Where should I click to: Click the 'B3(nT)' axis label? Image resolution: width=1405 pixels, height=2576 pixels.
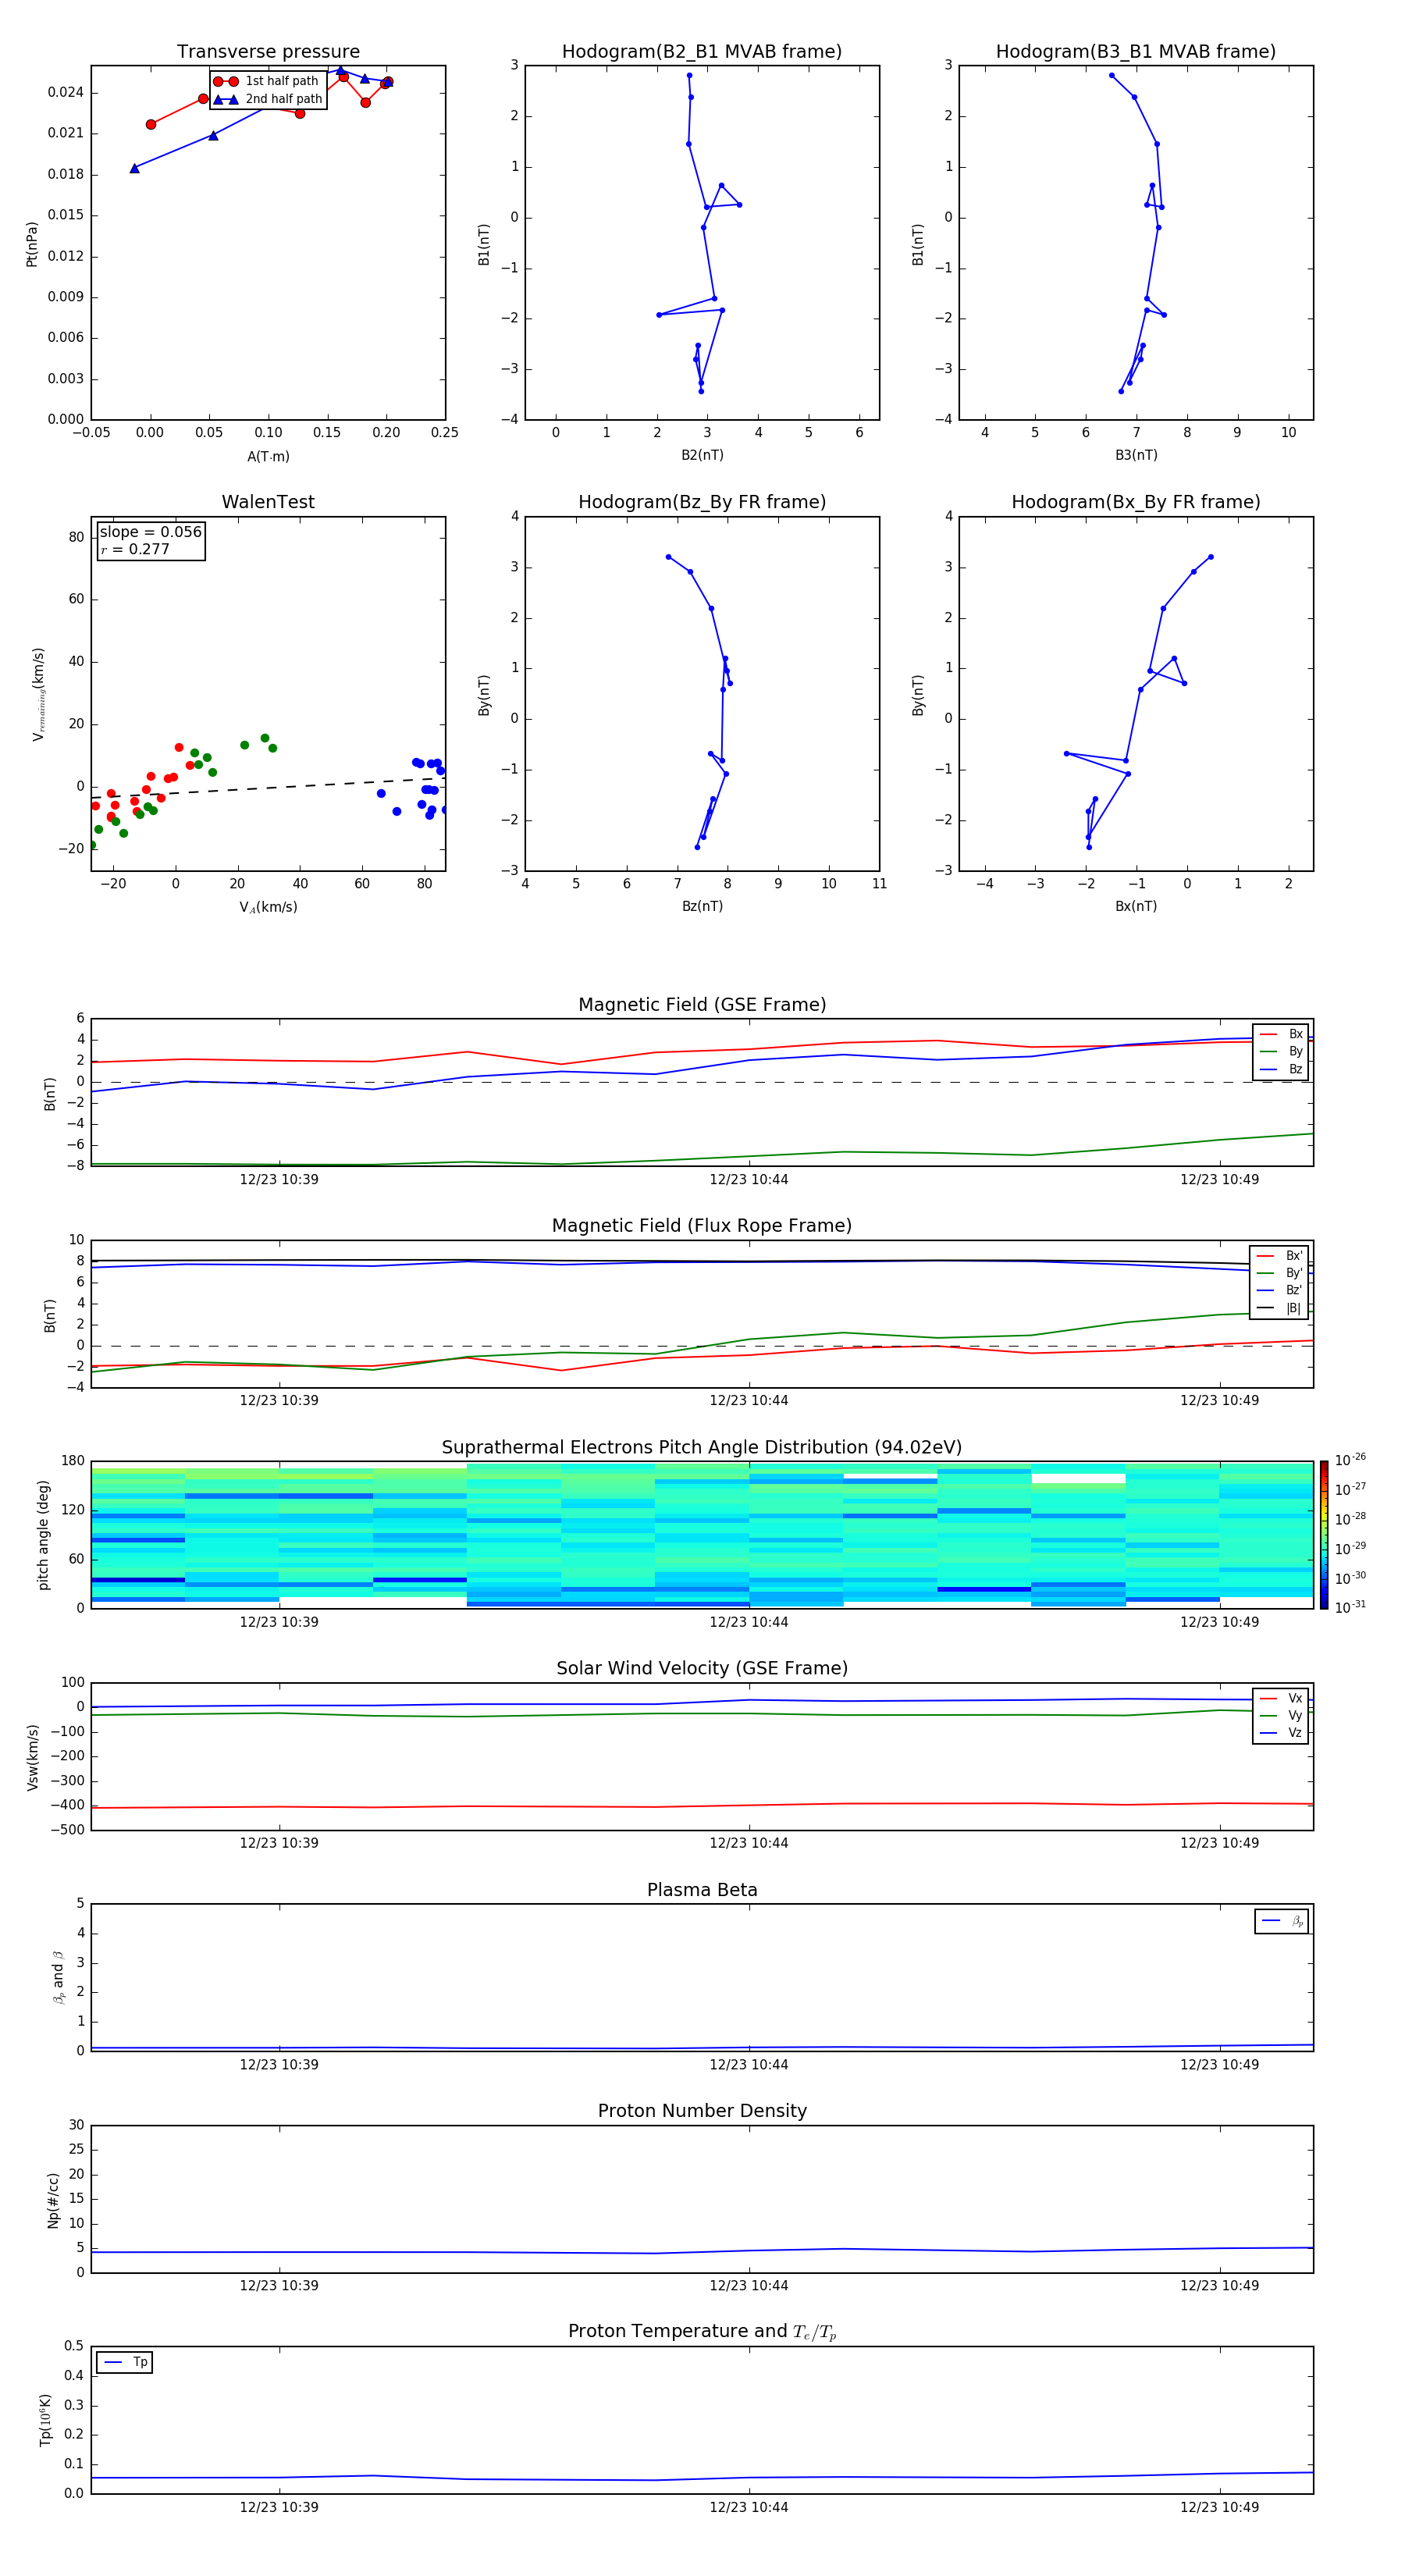coord(1136,456)
